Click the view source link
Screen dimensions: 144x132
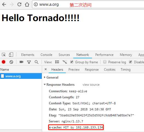[x=91, y=85]
